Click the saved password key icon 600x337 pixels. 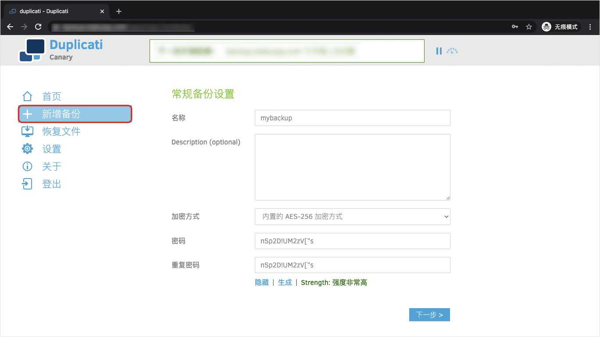click(515, 27)
